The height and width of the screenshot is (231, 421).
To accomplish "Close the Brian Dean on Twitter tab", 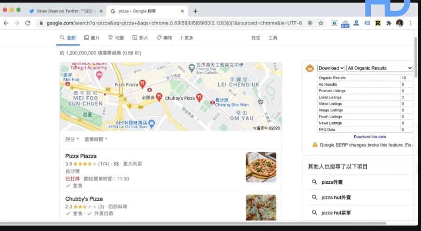I will click(x=101, y=11).
